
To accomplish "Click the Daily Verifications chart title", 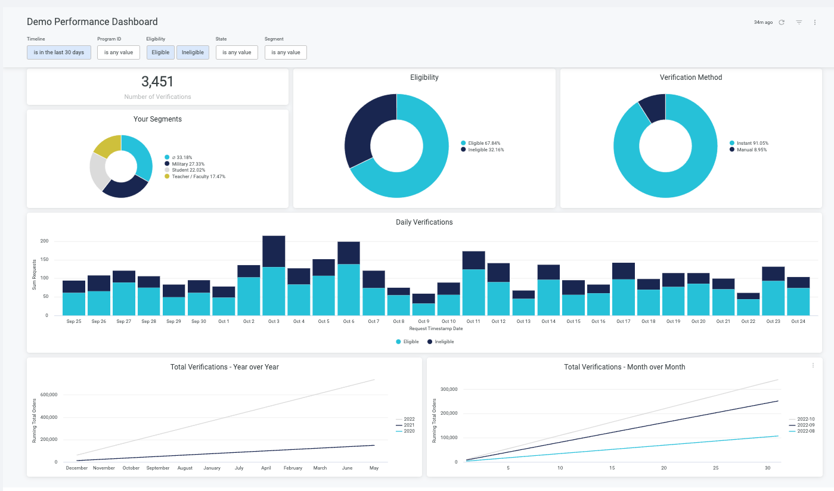I will [x=424, y=222].
